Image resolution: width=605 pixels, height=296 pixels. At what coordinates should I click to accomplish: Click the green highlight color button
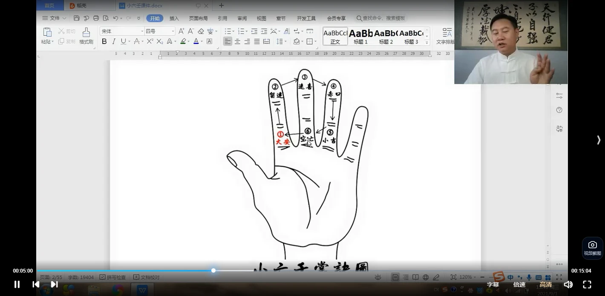[x=183, y=41]
